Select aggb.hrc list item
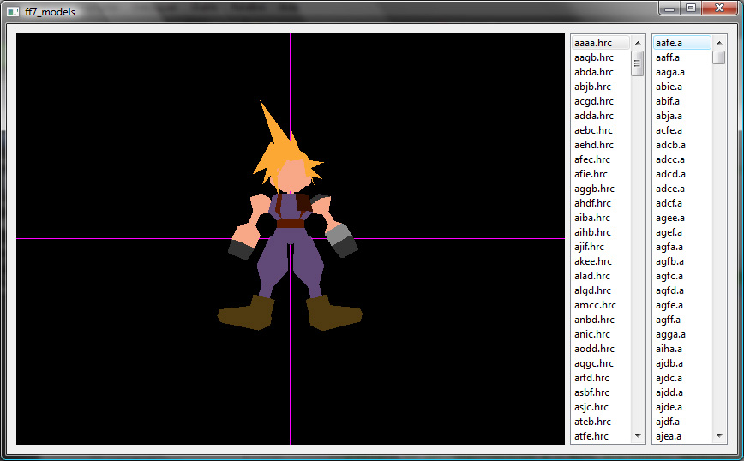Screen dimensions: 744x461 pyautogui.click(x=601, y=189)
